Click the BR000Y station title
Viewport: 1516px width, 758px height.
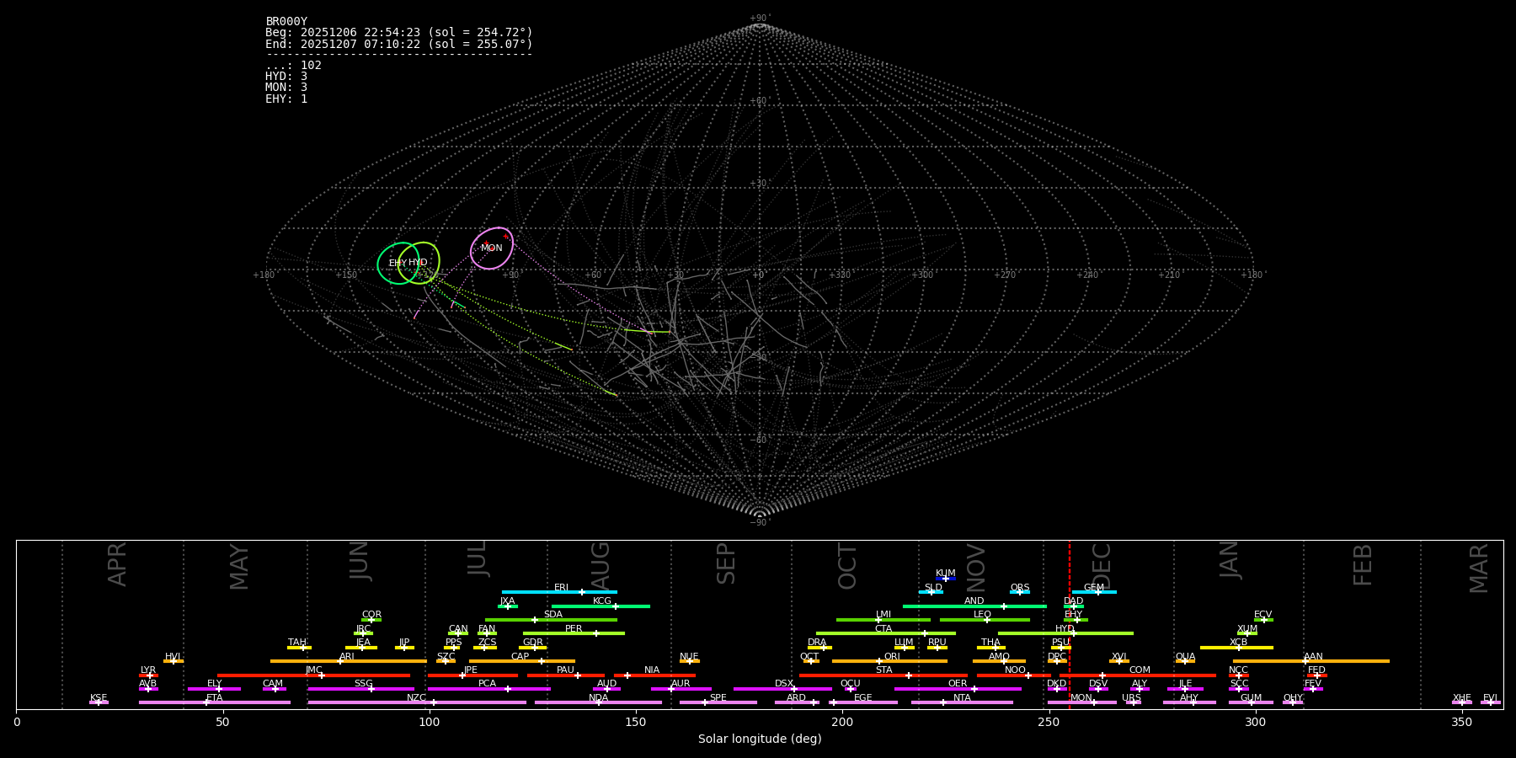(x=286, y=22)
